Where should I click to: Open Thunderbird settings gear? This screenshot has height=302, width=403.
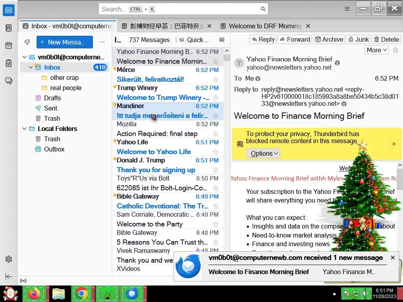[9, 259]
